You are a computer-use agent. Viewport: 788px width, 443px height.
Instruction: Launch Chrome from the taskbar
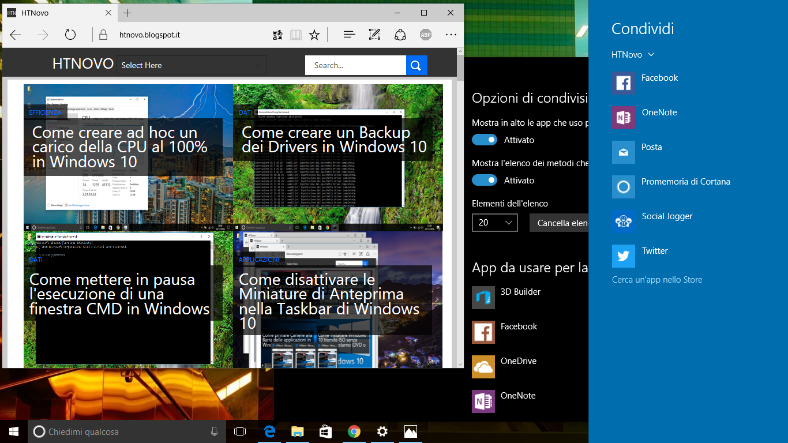pos(354,431)
